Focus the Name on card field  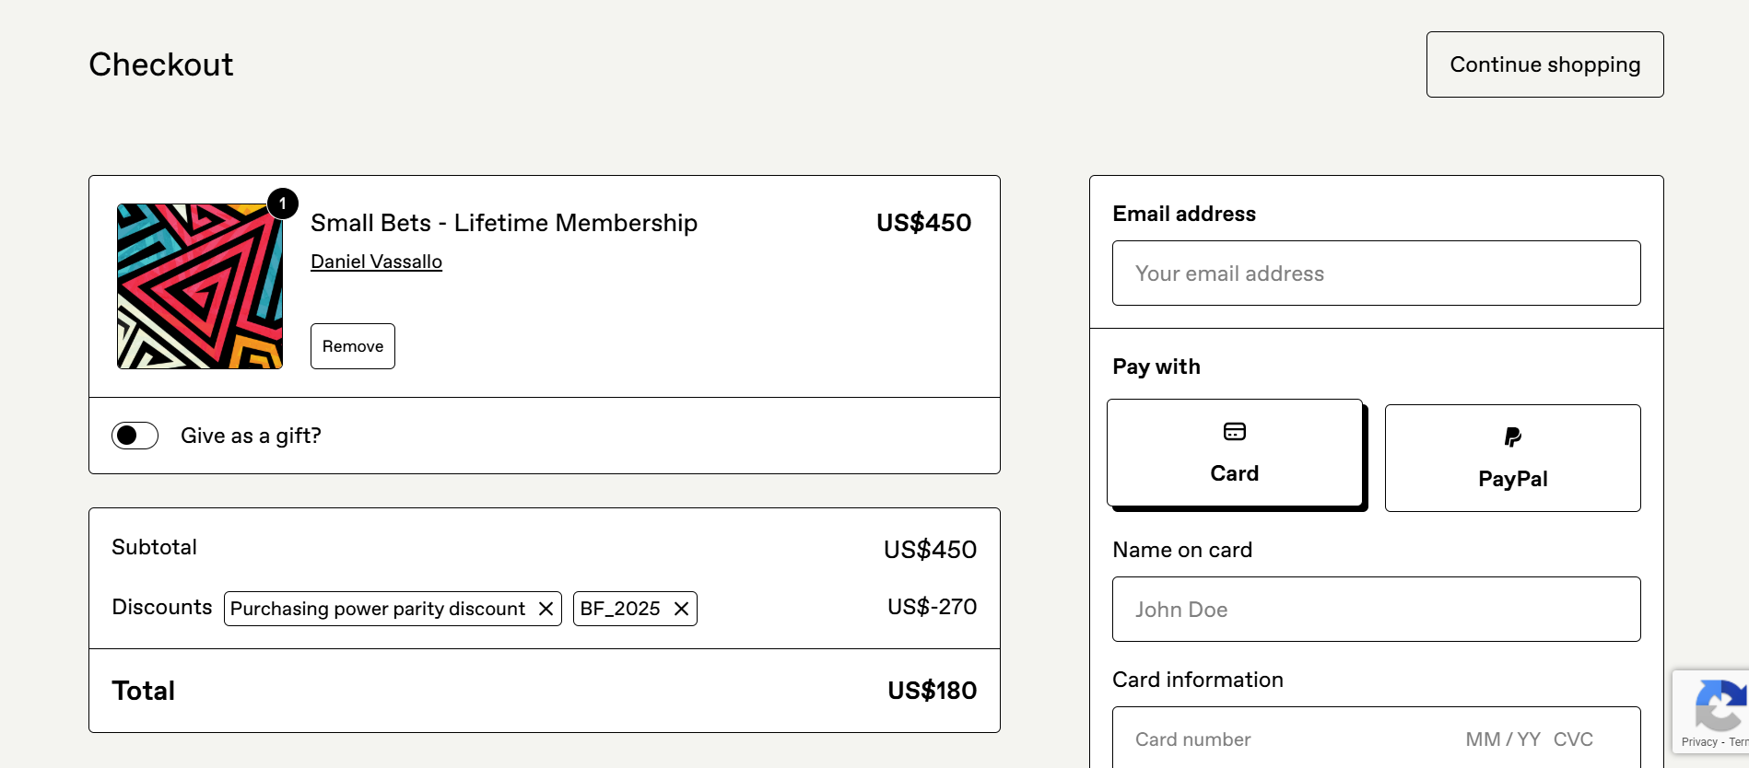click(x=1376, y=610)
